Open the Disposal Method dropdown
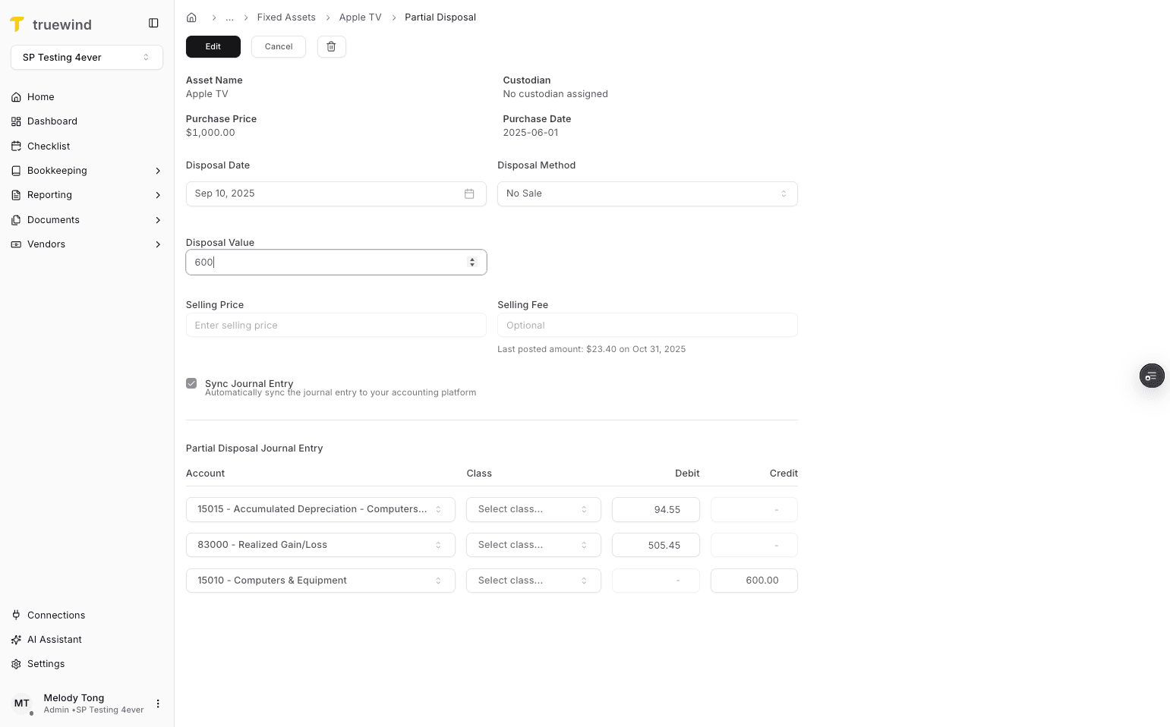This screenshot has height=727, width=1170. pyautogui.click(x=647, y=194)
